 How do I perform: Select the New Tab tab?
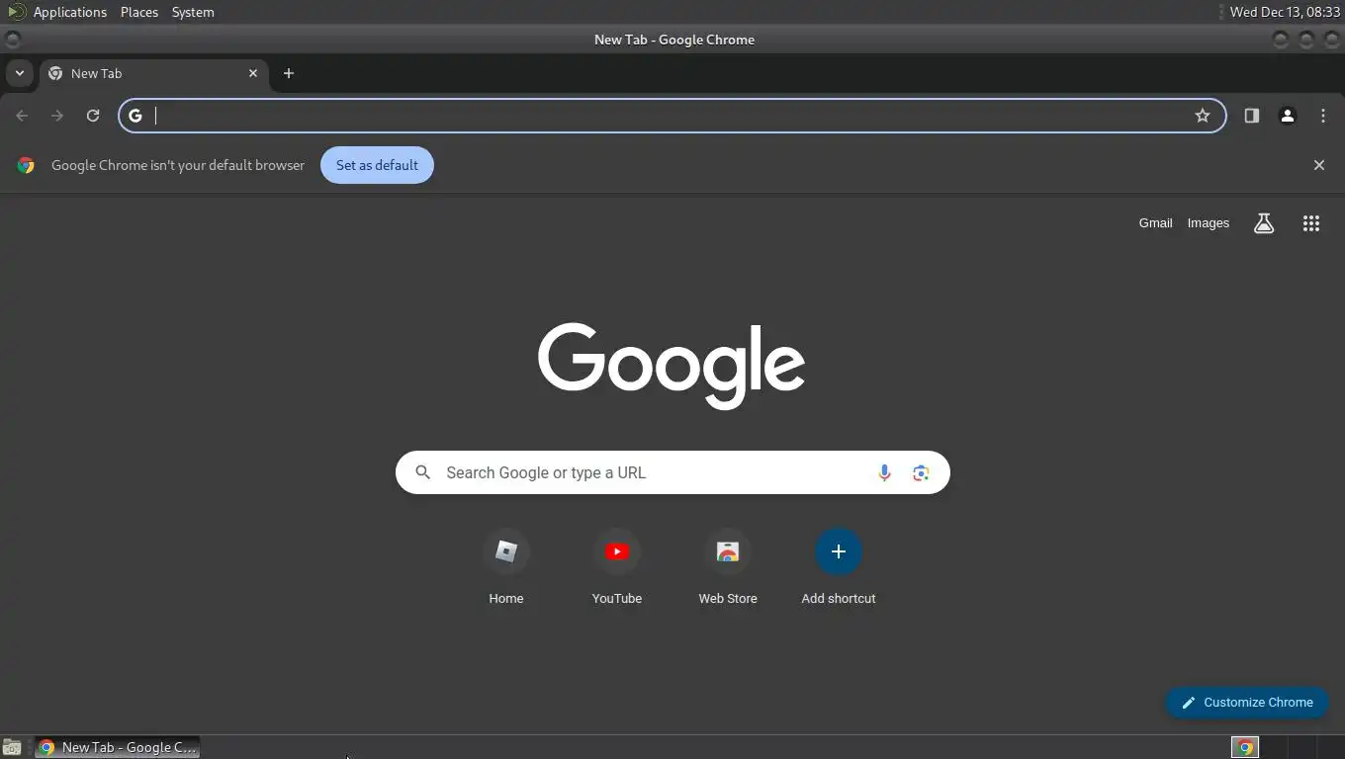[x=153, y=73]
